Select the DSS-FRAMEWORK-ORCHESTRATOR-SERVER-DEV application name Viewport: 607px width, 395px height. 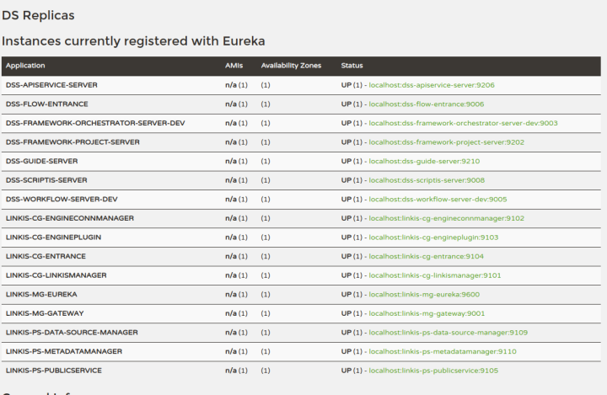point(95,123)
